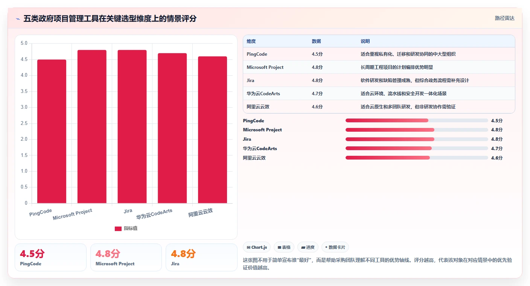Toggle the 指标值 legend swatch
The image size is (530, 286).
click(118, 228)
